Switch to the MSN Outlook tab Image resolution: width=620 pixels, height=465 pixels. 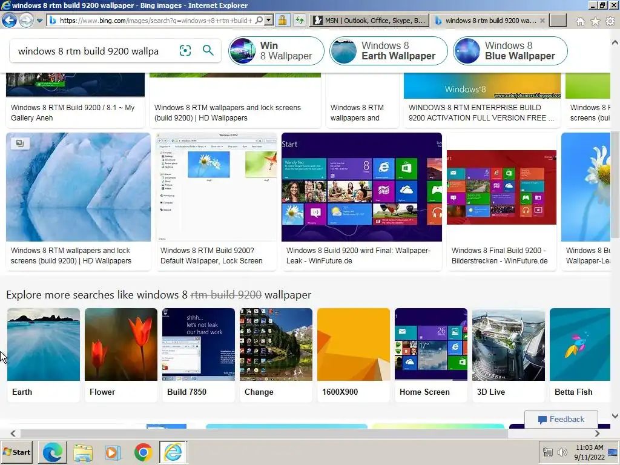pyautogui.click(x=370, y=21)
